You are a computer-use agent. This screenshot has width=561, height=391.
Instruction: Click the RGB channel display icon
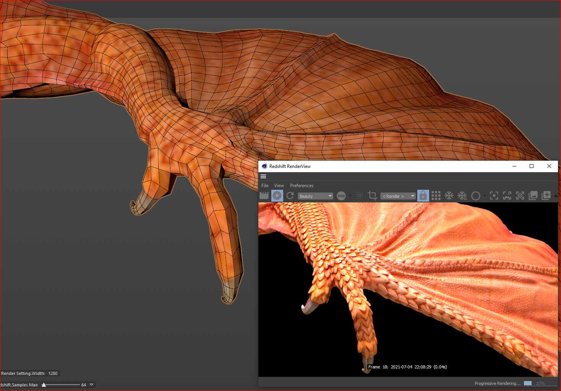click(341, 196)
